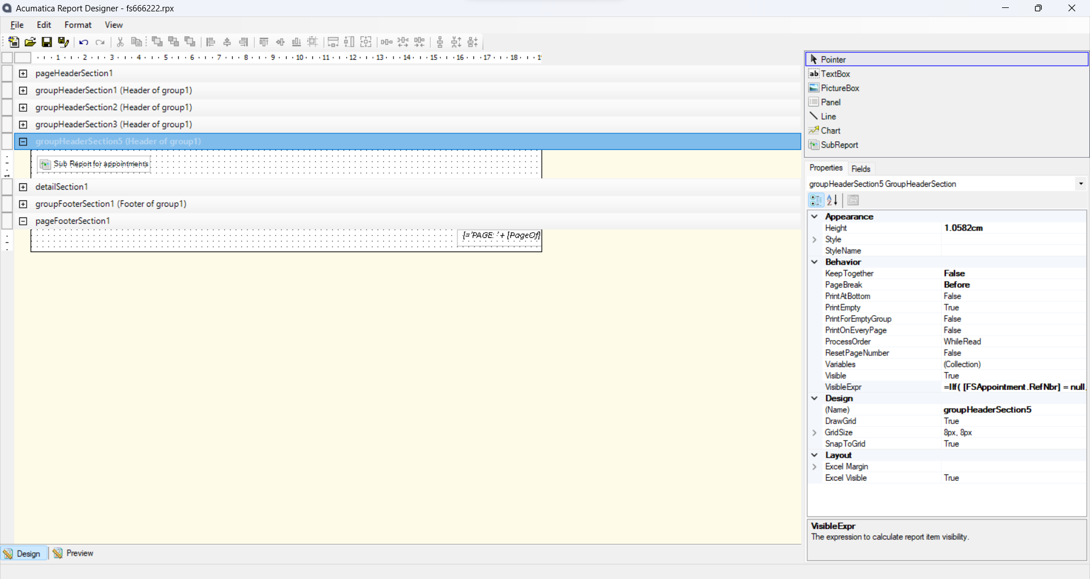The image size is (1090, 579).
Task: Toggle Alphabetical sort in property grid
Action: (x=832, y=200)
